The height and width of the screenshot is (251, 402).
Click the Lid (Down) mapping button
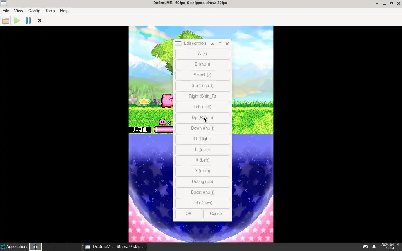[x=202, y=203]
